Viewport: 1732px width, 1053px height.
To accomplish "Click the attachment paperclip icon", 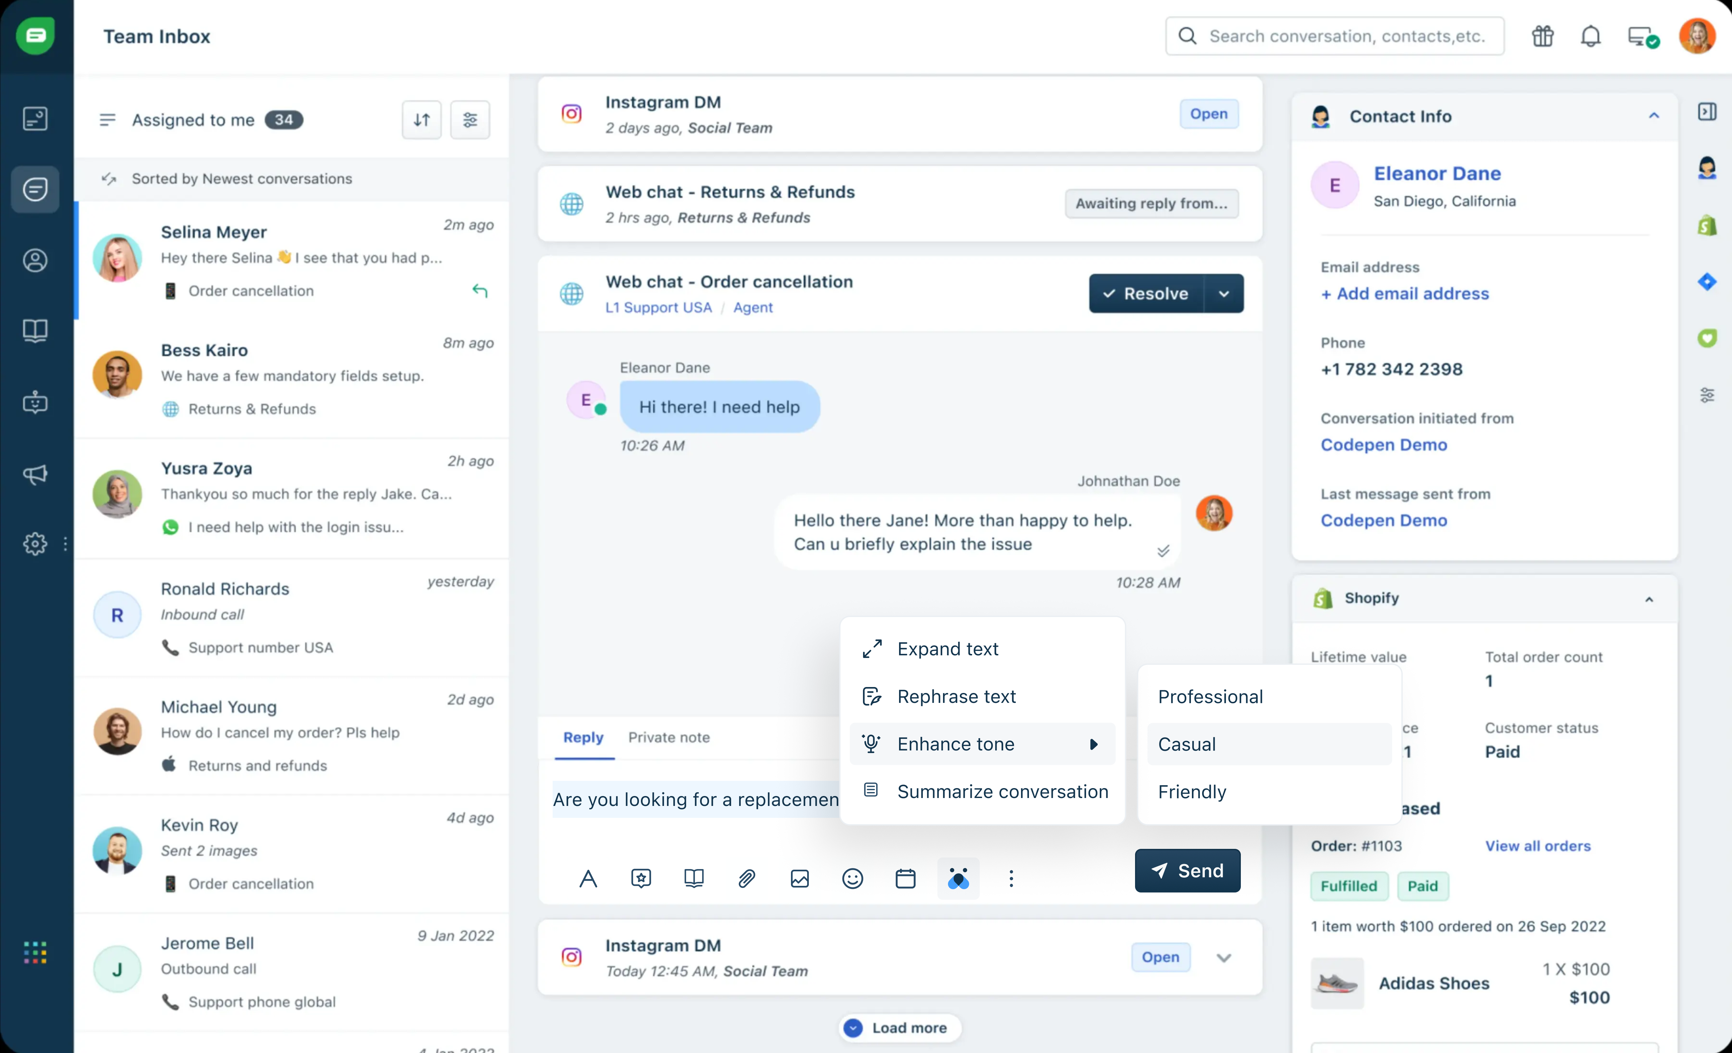I will [x=746, y=878].
